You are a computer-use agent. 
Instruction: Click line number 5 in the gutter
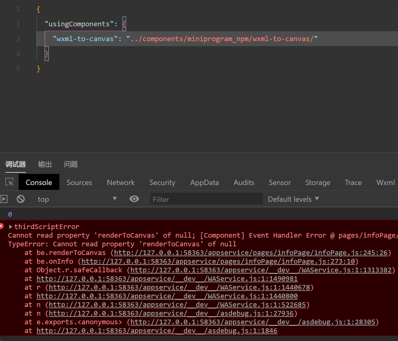tap(18, 69)
